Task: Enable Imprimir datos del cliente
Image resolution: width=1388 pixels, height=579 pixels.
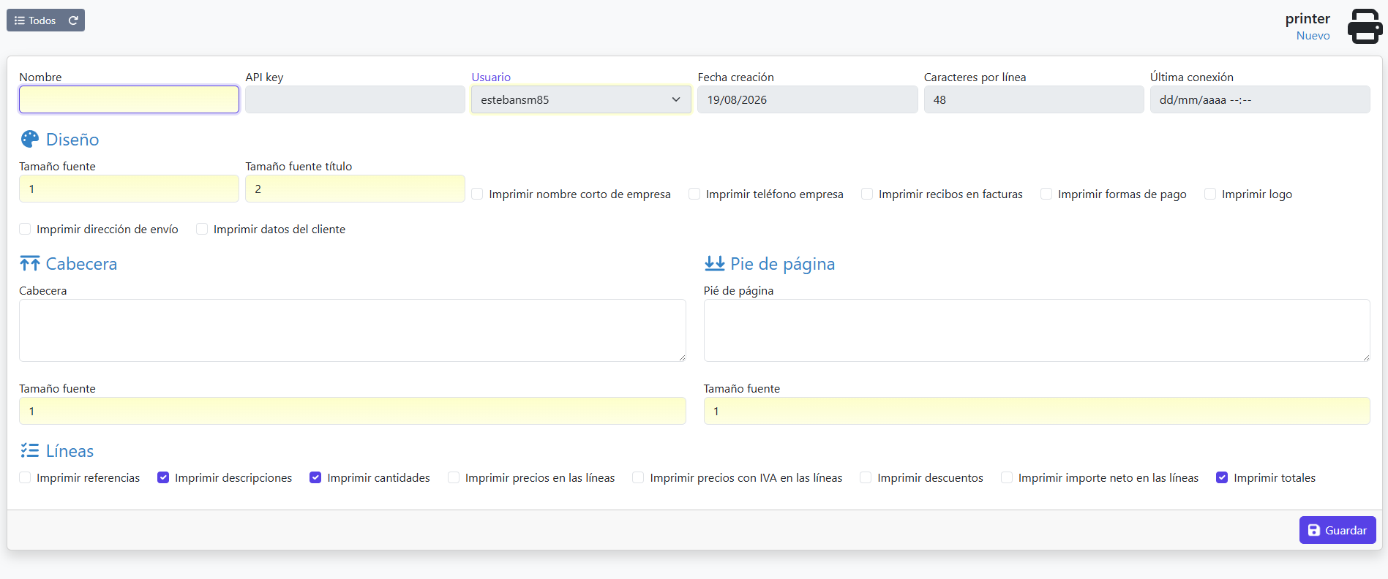Action: [x=202, y=229]
